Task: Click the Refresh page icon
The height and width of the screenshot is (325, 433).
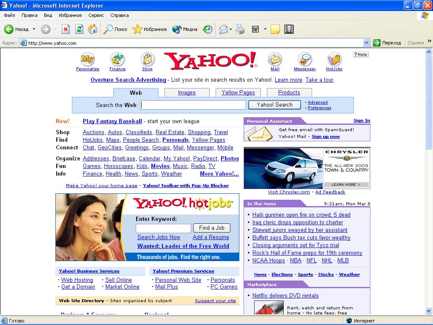Action: click(x=79, y=29)
